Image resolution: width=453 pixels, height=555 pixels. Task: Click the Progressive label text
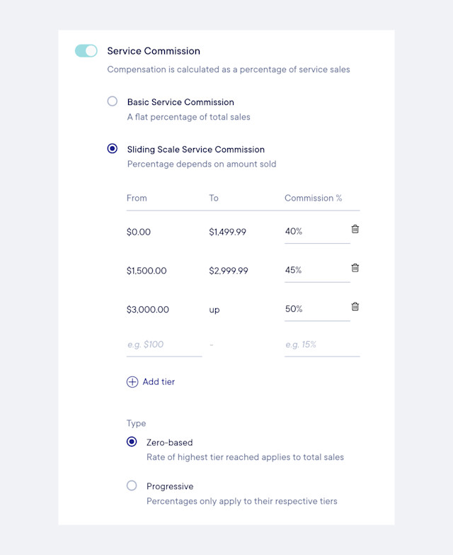click(170, 486)
